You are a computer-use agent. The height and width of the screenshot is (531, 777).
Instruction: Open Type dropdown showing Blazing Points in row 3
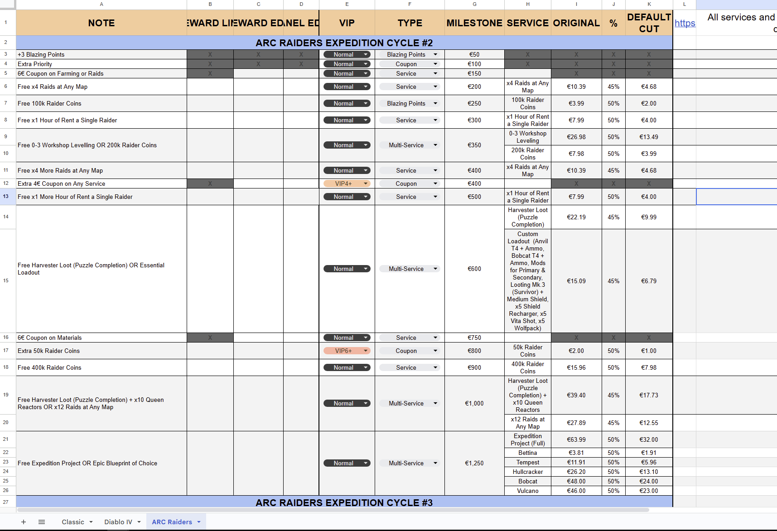(410, 54)
